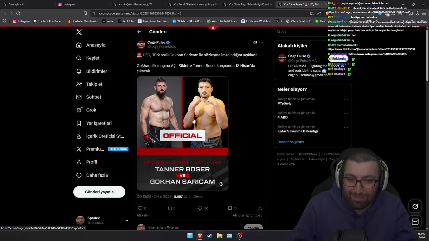Expand Alakalı sort dropdown

(x=143, y=216)
